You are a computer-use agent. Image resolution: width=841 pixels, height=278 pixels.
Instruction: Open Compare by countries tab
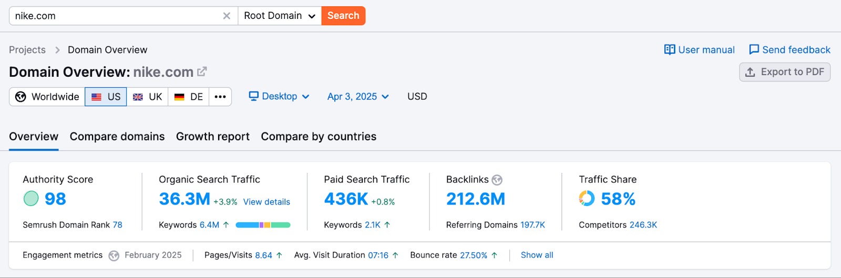pyautogui.click(x=319, y=137)
